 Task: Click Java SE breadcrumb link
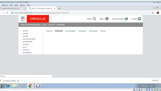pyautogui.click(x=51, y=25)
